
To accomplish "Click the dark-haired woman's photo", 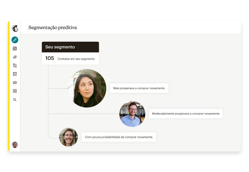I will pyautogui.click(x=87, y=88).
